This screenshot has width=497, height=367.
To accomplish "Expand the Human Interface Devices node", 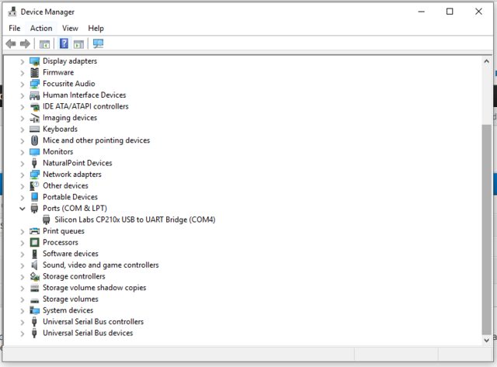I will [23, 95].
